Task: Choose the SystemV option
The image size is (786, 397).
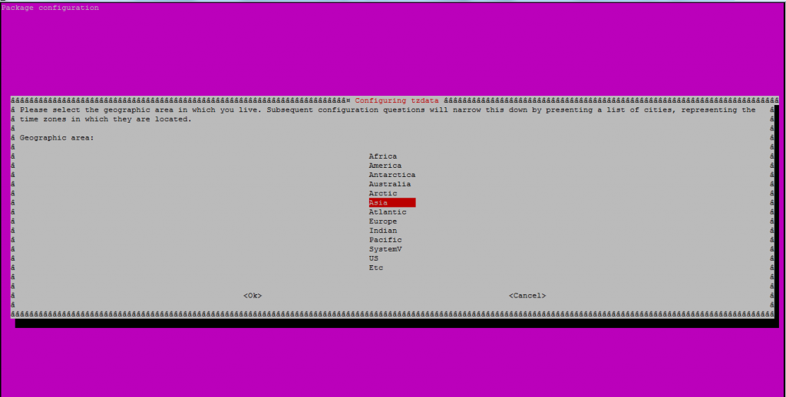Action: point(385,249)
